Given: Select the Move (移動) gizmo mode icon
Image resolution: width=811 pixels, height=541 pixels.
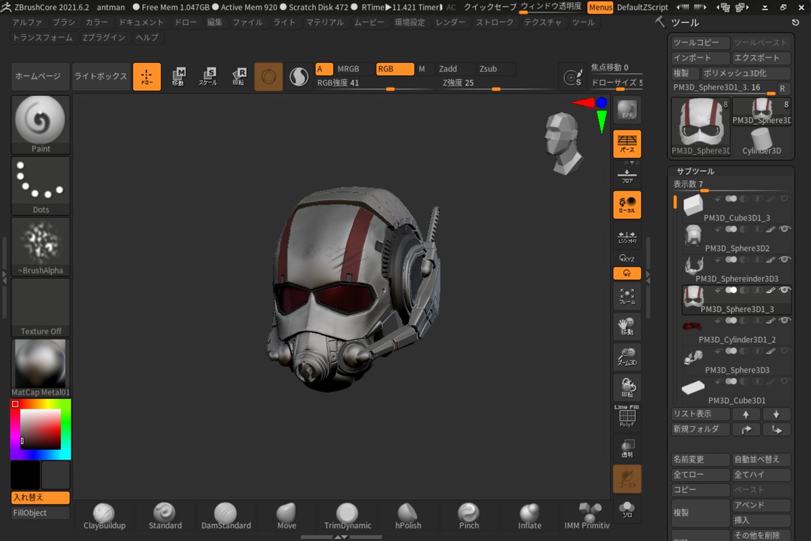Looking at the screenshot, I should point(178,76).
